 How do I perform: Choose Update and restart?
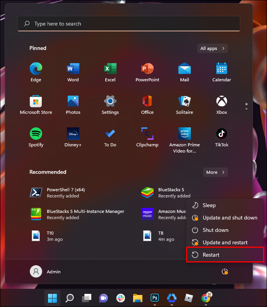click(225, 242)
